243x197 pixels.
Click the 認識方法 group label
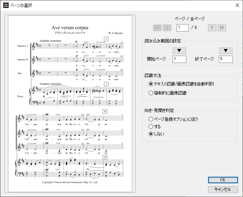tap(153, 76)
